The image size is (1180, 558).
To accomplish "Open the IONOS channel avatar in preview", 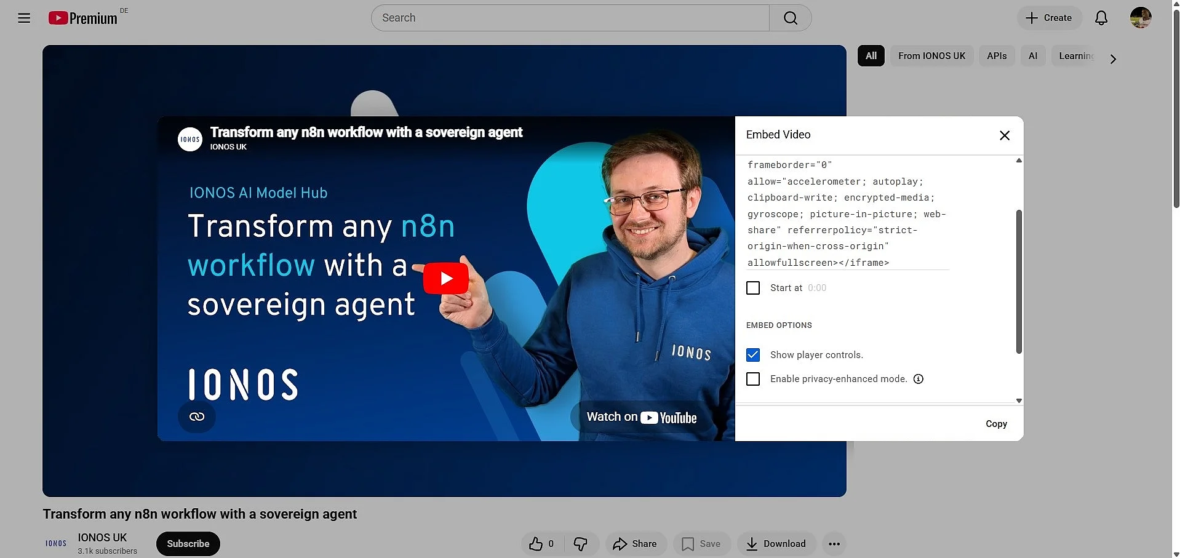I will (190, 139).
